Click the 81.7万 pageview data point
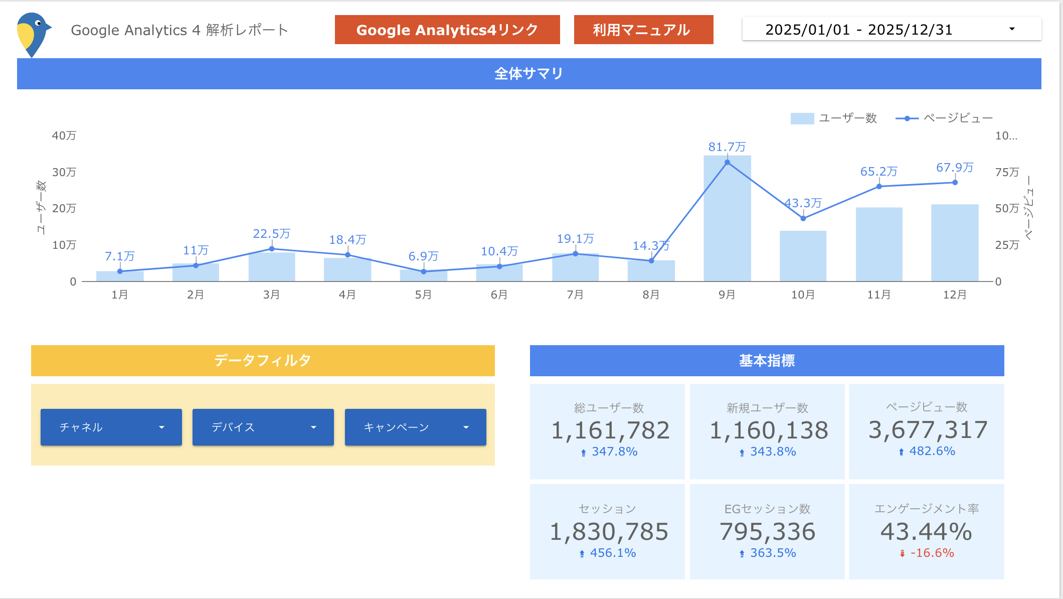The image size is (1063, 599). (727, 163)
